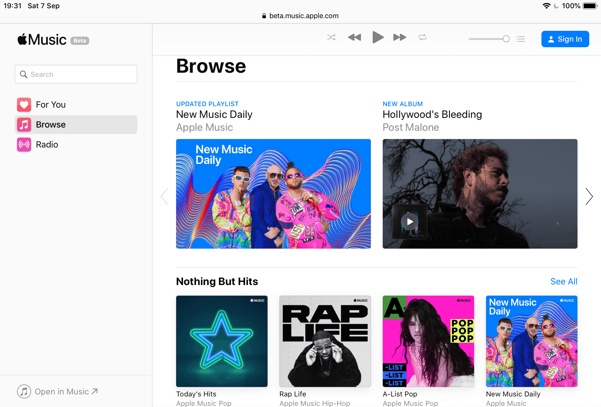Open the New Music Daily featured banner

coord(274,194)
